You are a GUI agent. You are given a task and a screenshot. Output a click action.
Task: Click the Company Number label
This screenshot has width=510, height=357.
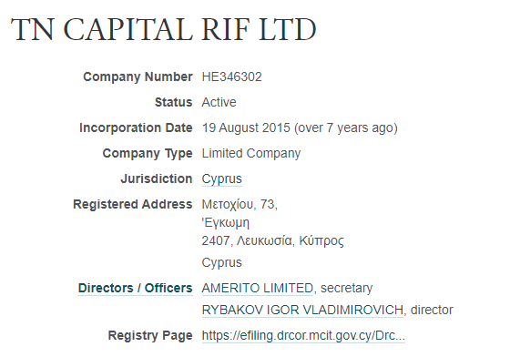click(x=138, y=77)
